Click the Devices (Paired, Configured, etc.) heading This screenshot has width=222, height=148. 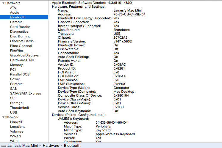(x=79, y=115)
